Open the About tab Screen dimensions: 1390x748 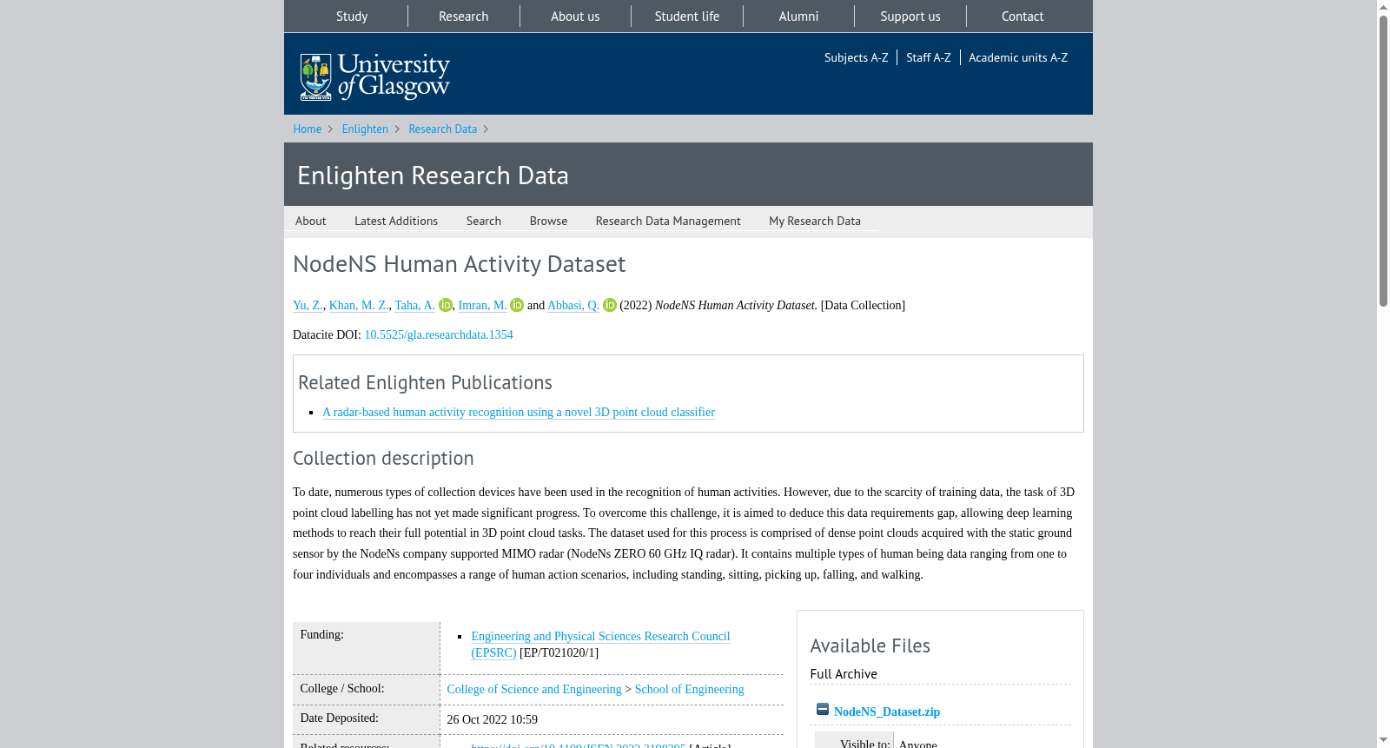(x=310, y=221)
